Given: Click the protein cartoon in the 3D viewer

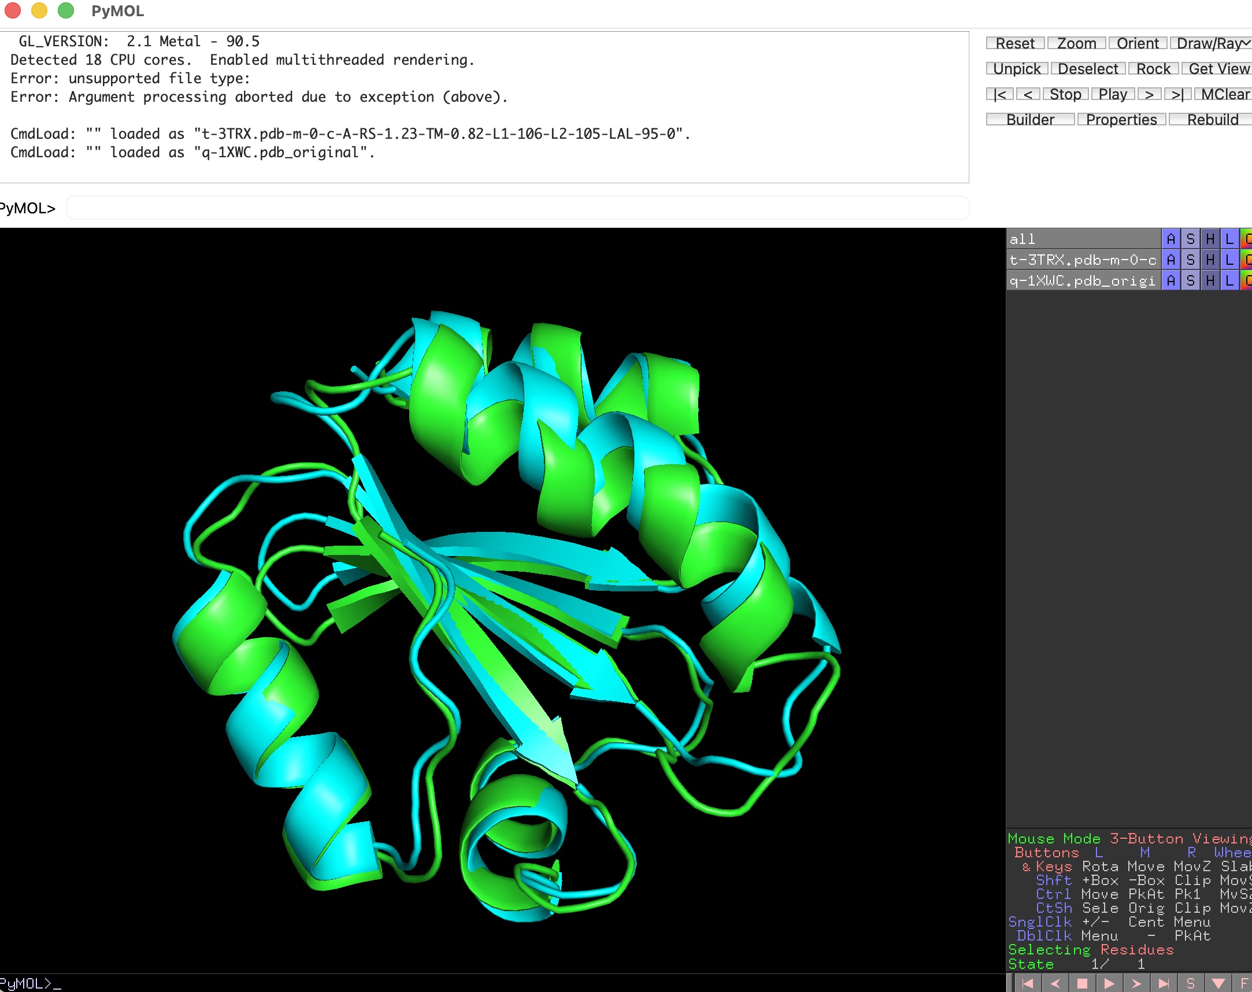Looking at the screenshot, I should point(506,616).
